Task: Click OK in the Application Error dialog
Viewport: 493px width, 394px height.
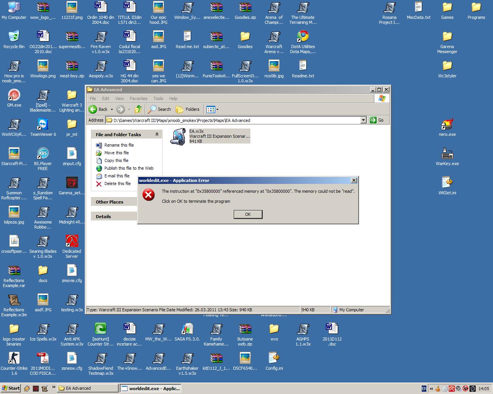Action: click(x=248, y=214)
